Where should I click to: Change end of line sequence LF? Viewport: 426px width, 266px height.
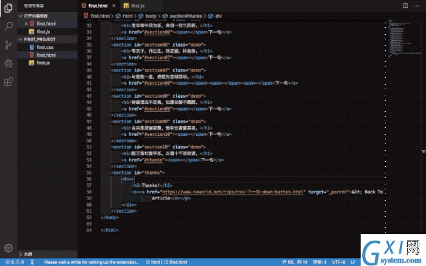[x=353, y=262]
